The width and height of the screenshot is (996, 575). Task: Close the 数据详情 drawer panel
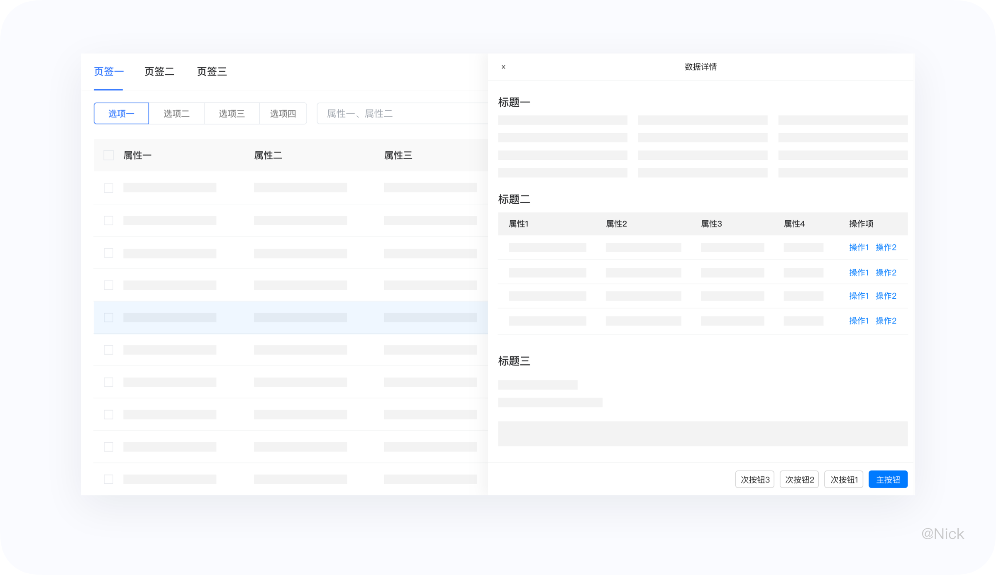pos(503,67)
